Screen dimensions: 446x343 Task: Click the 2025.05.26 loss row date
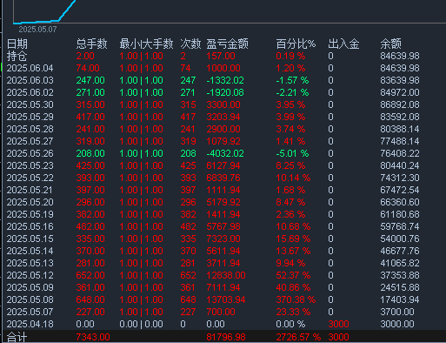coord(30,153)
